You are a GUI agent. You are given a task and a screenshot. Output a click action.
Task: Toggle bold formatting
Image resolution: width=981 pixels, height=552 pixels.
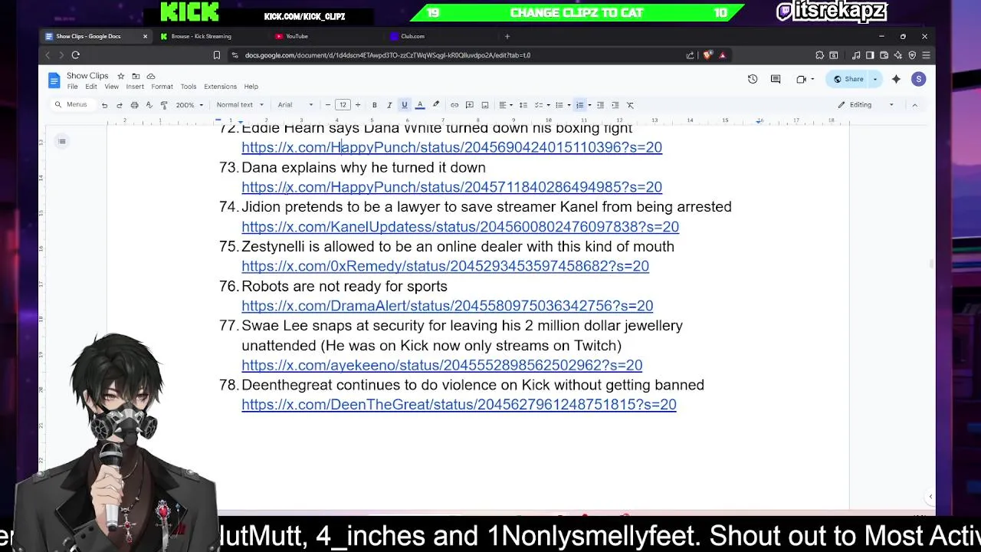(x=374, y=105)
